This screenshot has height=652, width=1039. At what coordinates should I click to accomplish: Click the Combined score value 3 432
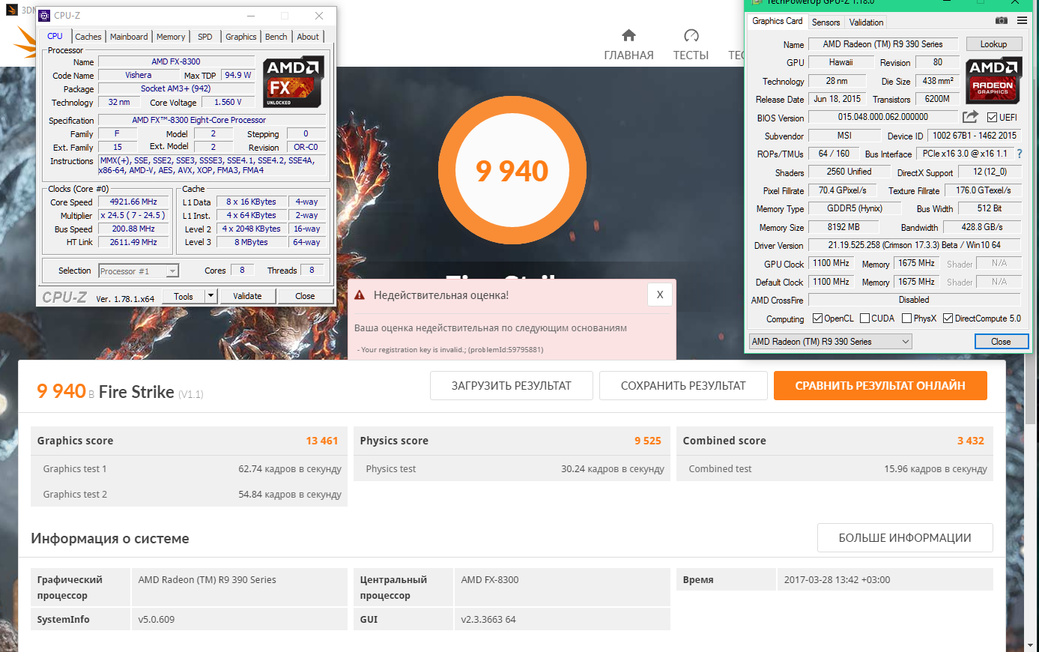[x=971, y=441]
